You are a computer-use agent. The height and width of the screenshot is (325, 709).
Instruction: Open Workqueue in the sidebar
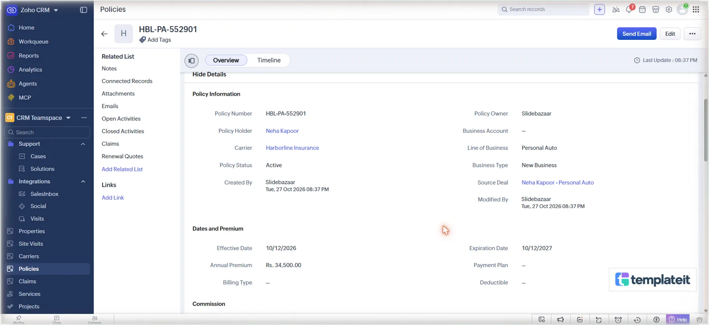click(x=33, y=42)
